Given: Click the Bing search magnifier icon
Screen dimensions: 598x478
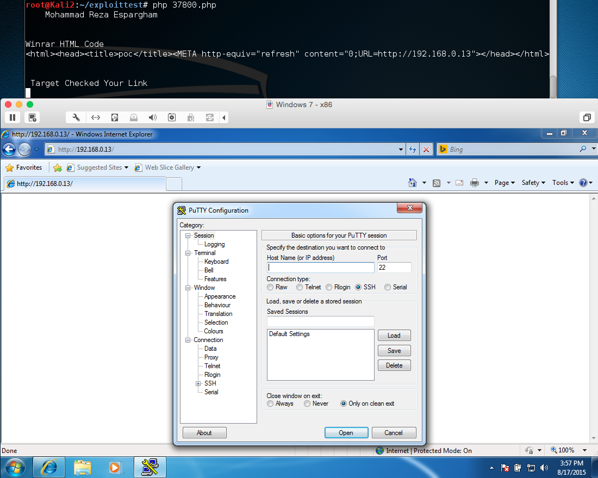Looking at the screenshot, I should 583,149.
